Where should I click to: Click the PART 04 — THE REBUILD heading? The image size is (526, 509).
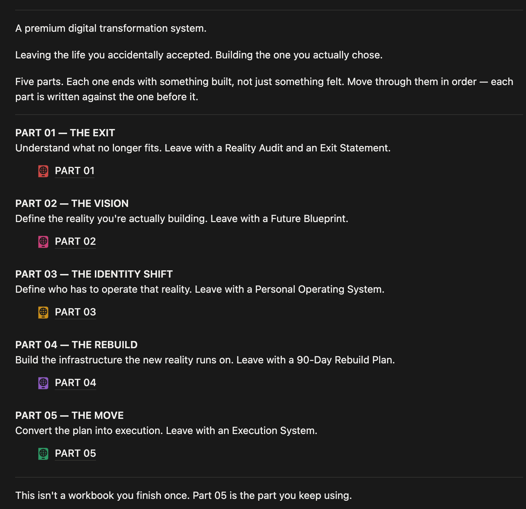pos(76,345)
